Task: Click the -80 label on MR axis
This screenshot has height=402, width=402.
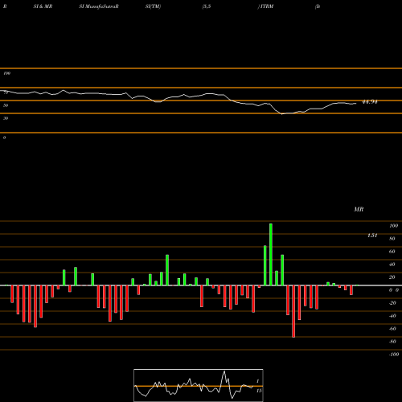Action: point(392,342)
